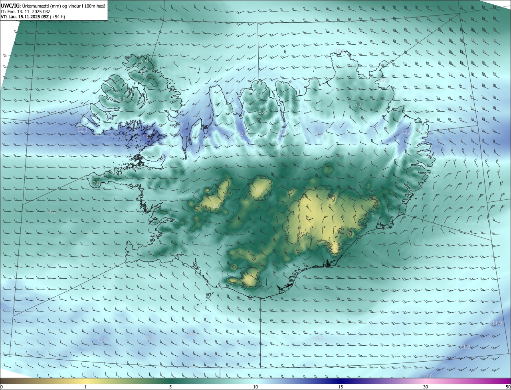Click the 7.6 value label over the sea
This screenshot has height=390, width=511.
[51, 213]
